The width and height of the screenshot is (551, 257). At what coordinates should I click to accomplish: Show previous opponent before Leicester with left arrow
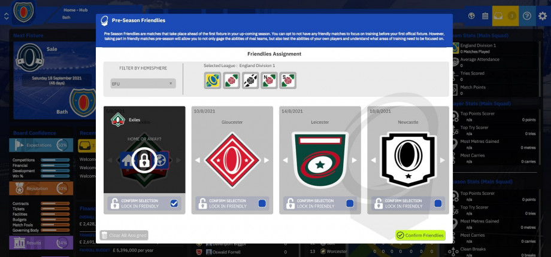coord(285,160)
